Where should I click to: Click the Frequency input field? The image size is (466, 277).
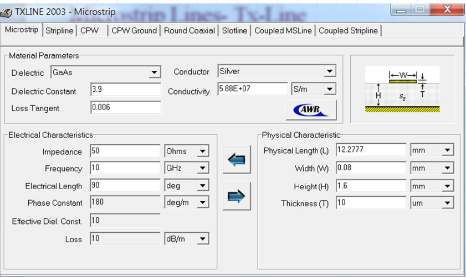[x=125, y=168]
